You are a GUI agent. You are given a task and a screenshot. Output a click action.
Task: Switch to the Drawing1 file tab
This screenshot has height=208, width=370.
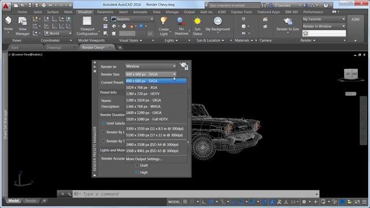[x=54, y=47]
